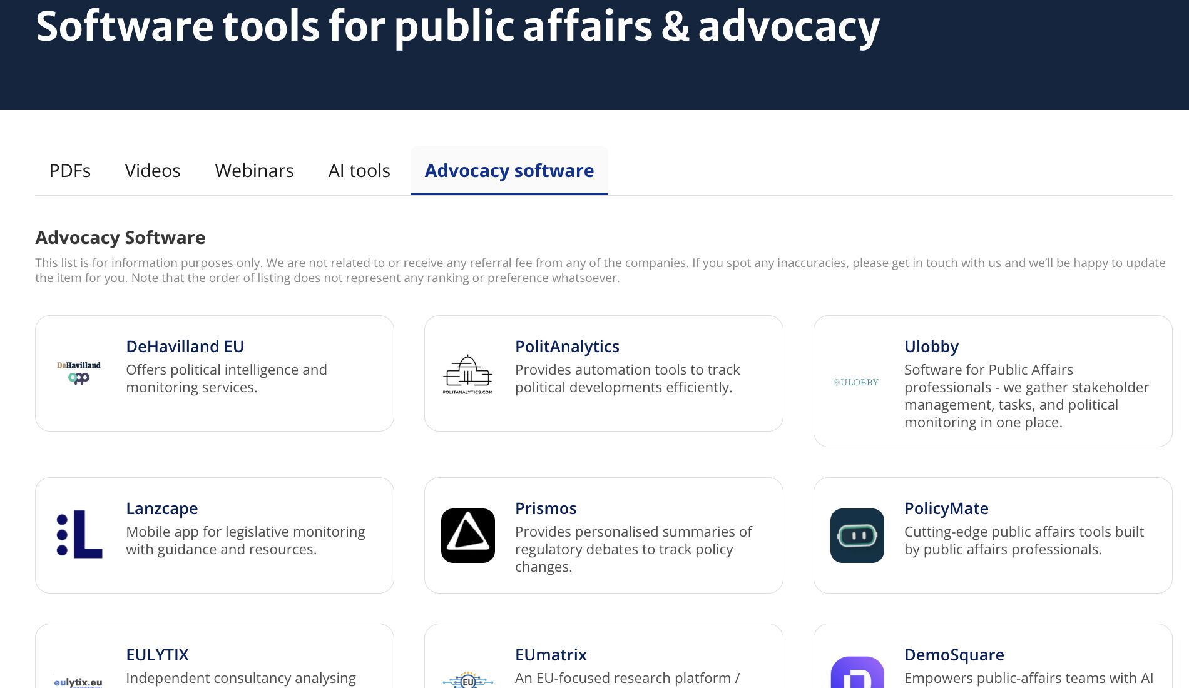Click 'An EU-focused research platform' description

[x=627, y=678]
